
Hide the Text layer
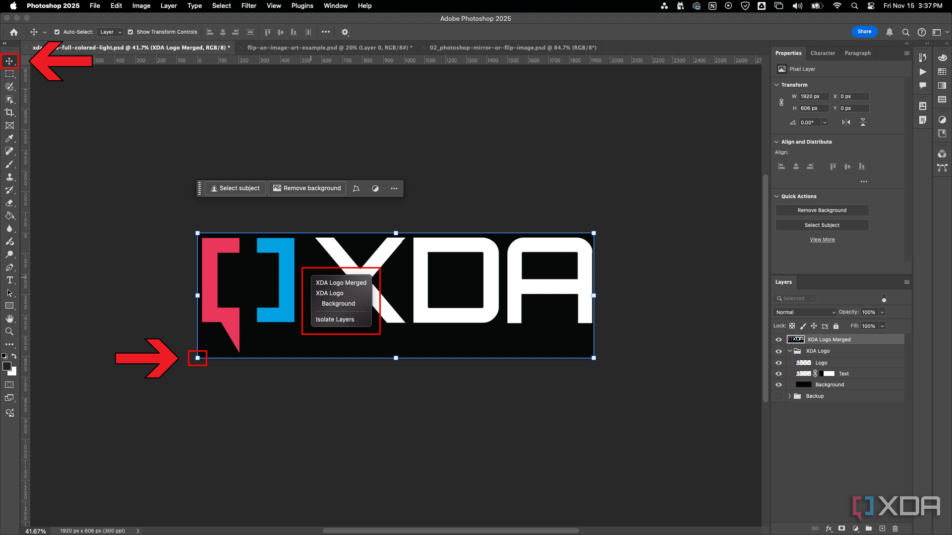click(x=778, y=374)
